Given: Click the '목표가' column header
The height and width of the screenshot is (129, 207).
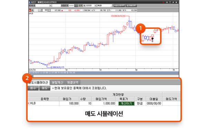Looking at the screenshot, I should pyautogui.click(x=125, y=99).
